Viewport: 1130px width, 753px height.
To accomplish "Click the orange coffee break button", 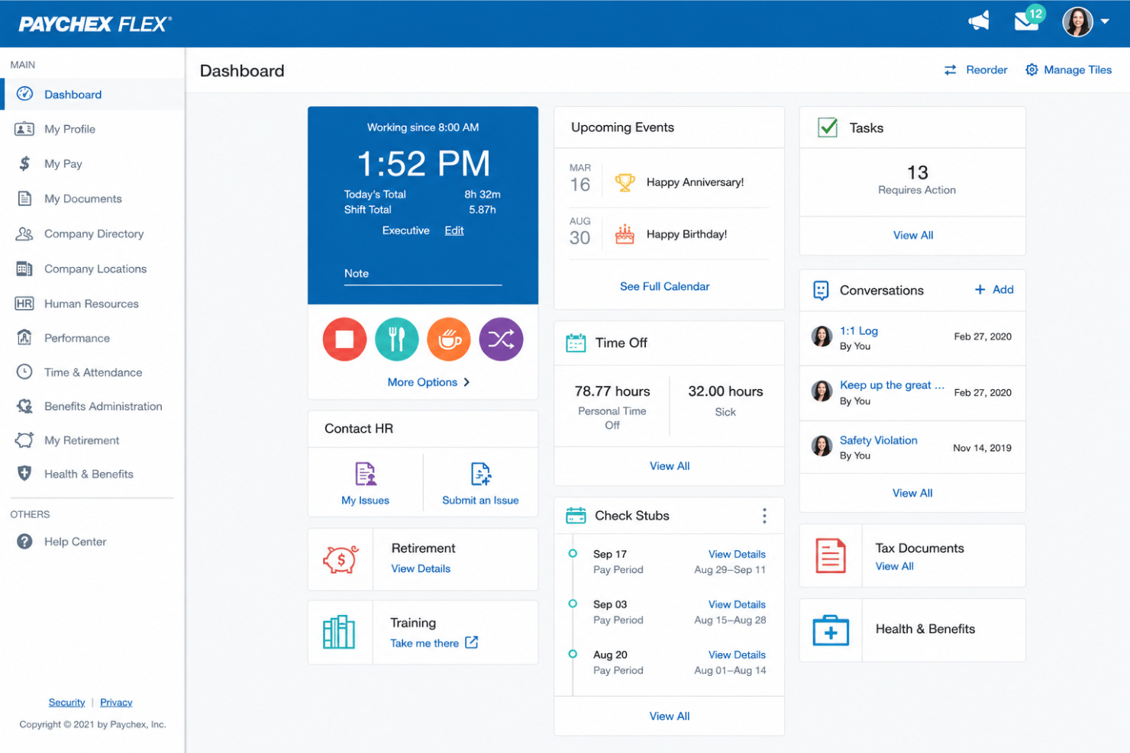I will tap(449, 339).
